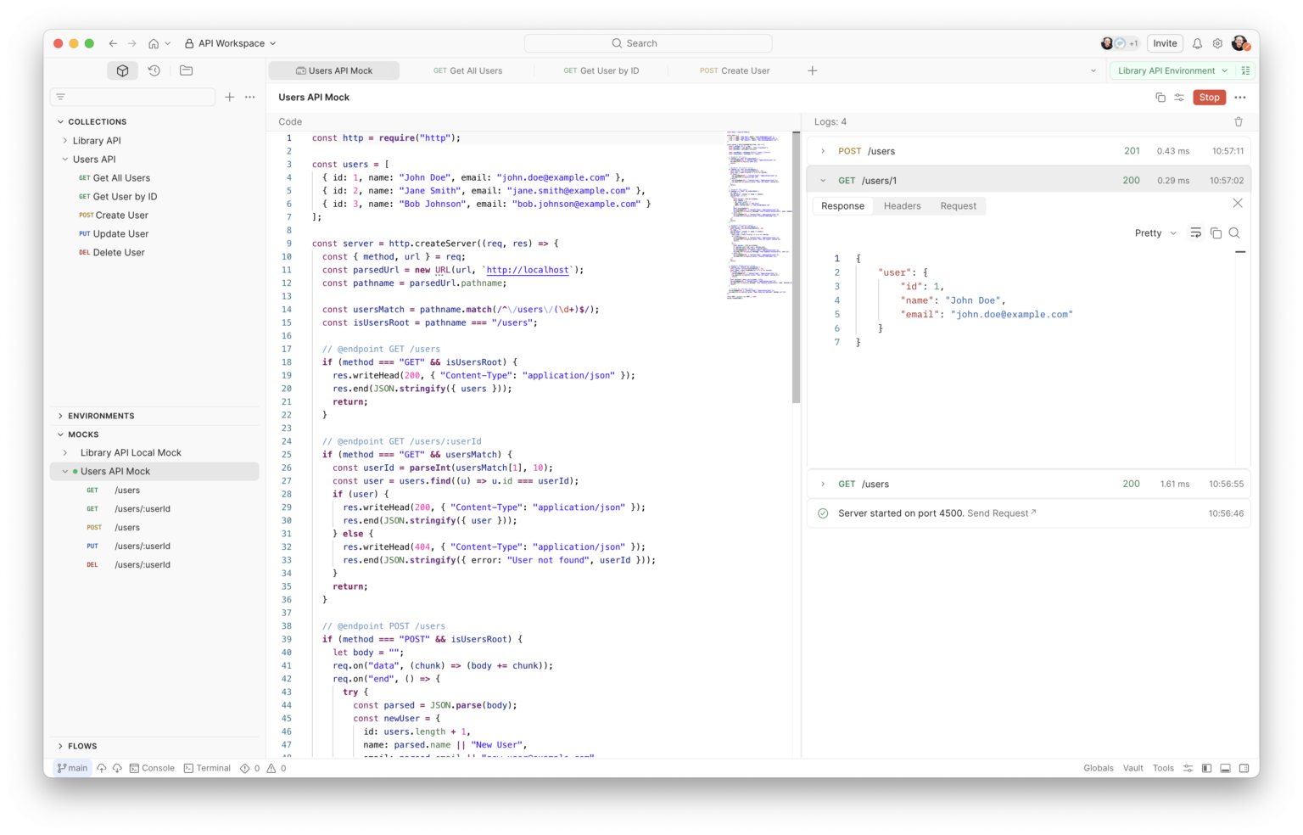Open the notifications bell
Image resolution: width=1303 pixels, height=835 pixels.
point(1197,43)
